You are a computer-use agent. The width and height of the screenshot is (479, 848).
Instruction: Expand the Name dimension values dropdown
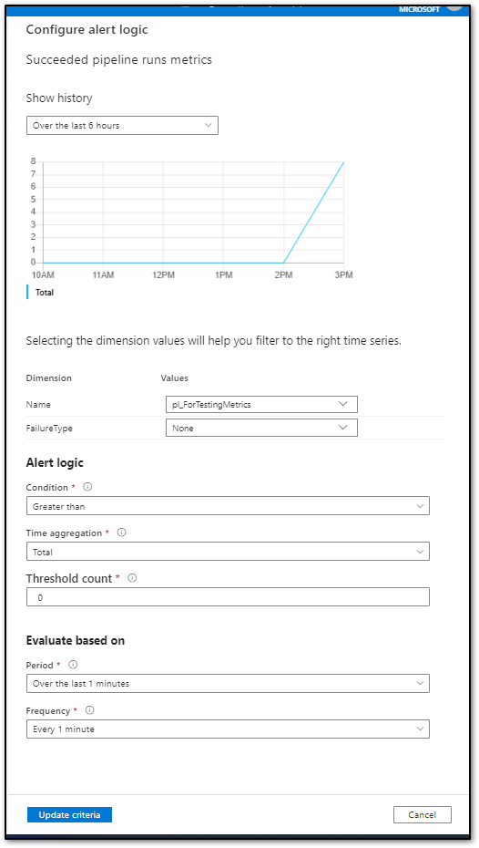pos(261,404)
